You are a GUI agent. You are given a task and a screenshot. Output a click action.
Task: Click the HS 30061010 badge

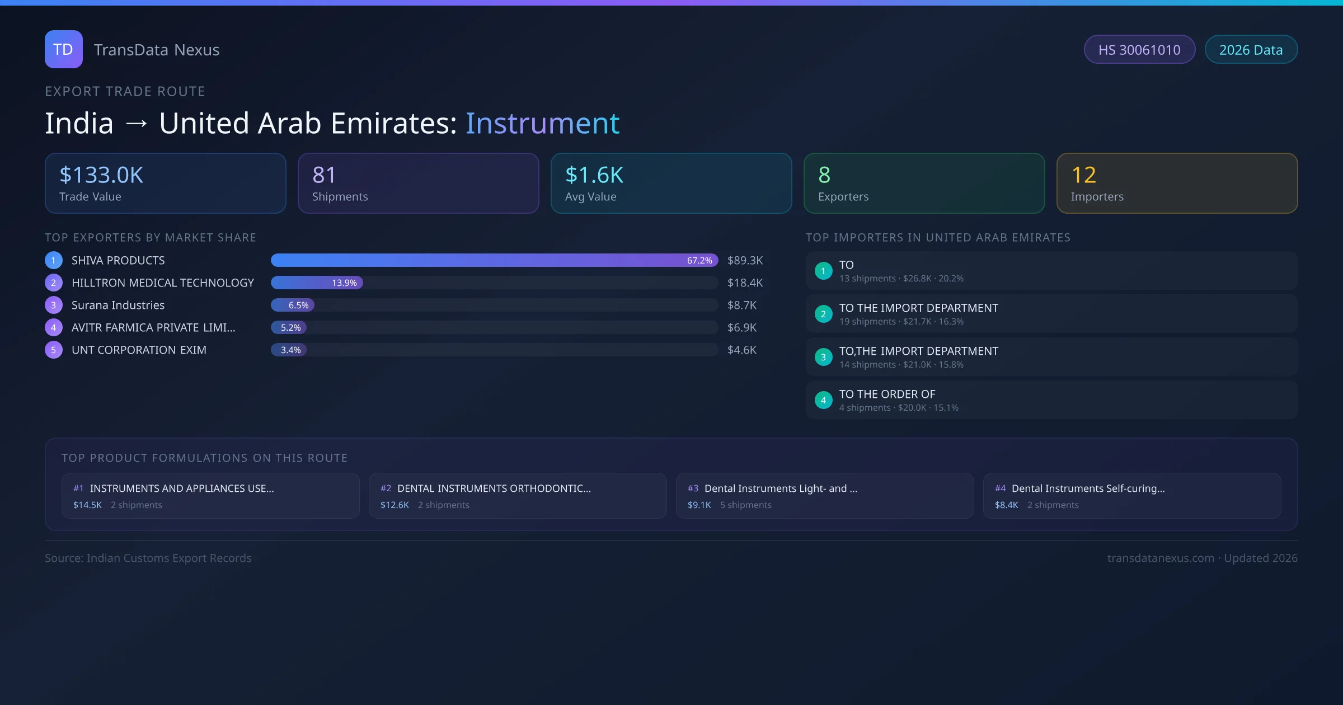click(1139, 50)
